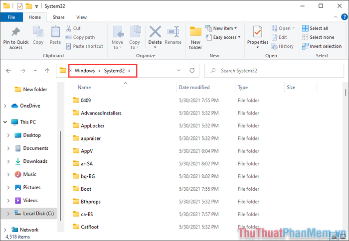The height and width of the screenshot is (241, 349).
Task: Click Select none
Action: 318,37
